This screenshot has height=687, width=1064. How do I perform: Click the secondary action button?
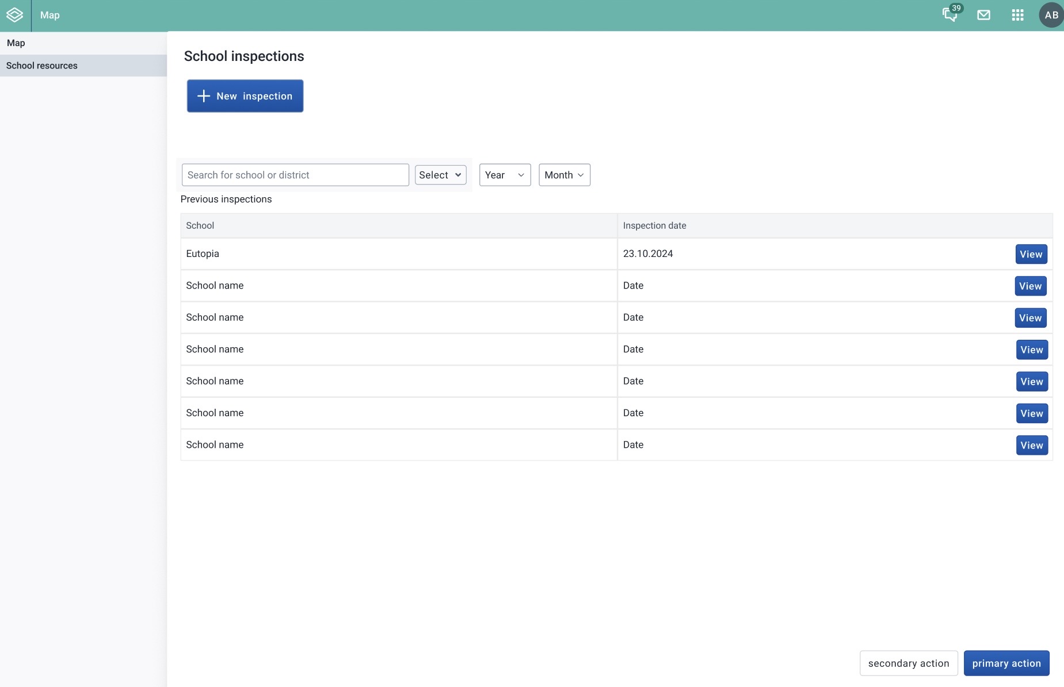pos(908,663)
